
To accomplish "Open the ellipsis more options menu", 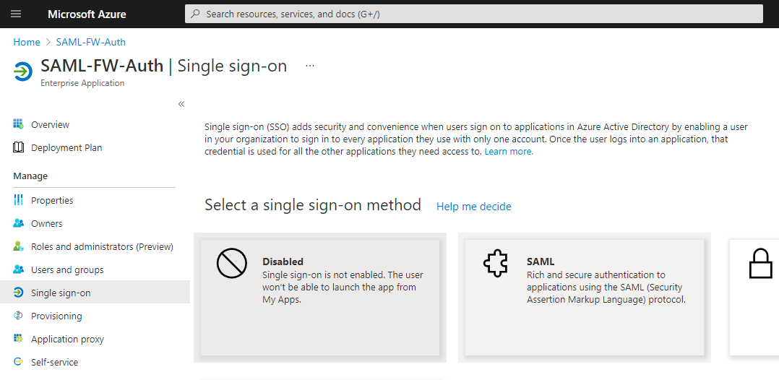I will 310,66.
